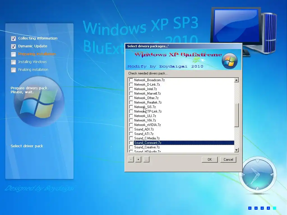Tick the Network_Other.7z checkbox
The width and height of the screenshot is (287, 215).
click(x=131, y=98)
